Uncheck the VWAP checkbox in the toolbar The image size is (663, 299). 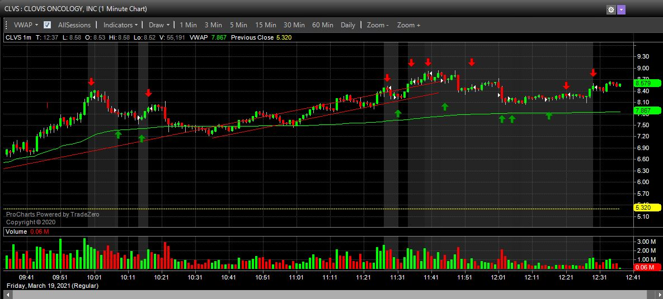coord(48,25)
